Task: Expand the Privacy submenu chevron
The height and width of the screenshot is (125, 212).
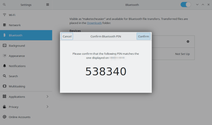Action: tap(48, 107)
